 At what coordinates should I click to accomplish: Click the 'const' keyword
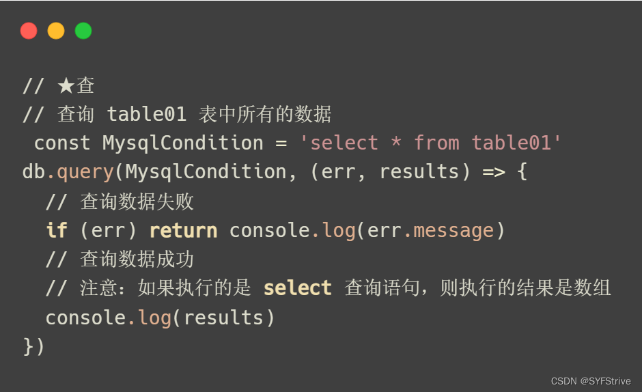pos(62,143)
